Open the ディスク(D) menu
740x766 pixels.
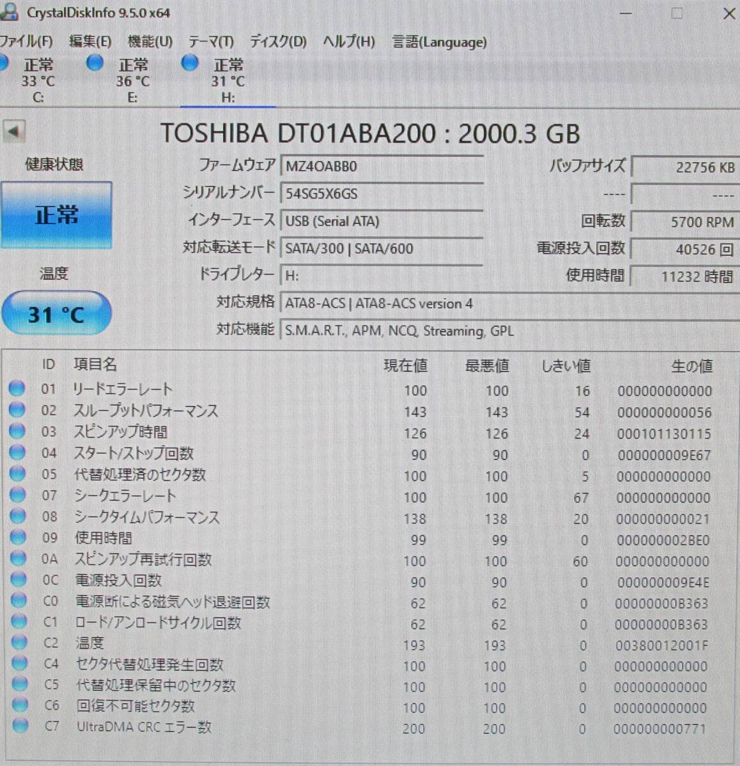coord(278,41)
